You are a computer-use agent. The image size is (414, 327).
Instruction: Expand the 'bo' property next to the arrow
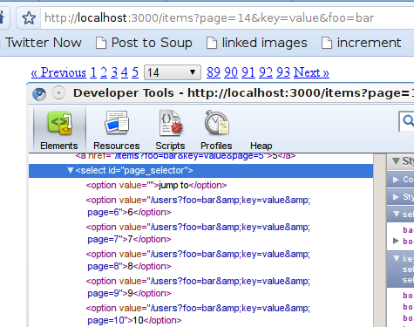pos(396,241)
